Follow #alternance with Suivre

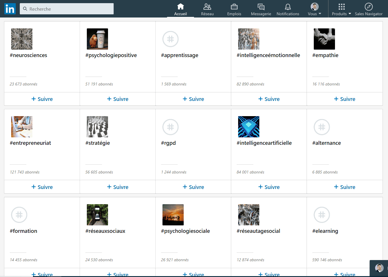tap(344, 187)
